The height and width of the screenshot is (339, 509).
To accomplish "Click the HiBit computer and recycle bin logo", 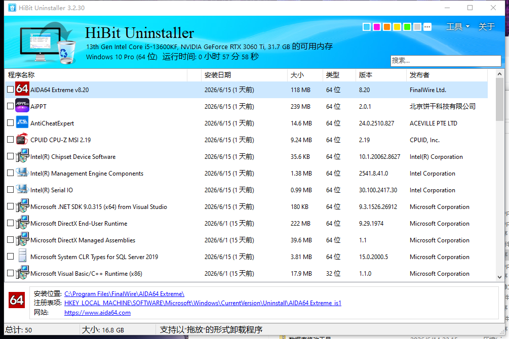I will [x=48, y=43].
